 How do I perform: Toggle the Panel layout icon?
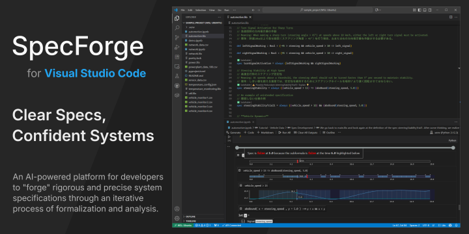click(424, 10)
